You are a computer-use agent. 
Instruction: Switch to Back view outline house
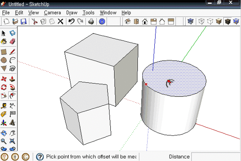(162, 22)
